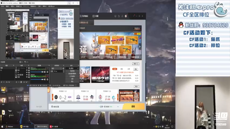The image size is (230, 129).
Task: Remove the selected OBS scene
Action: pyautogui.click(x=4, y=82)
